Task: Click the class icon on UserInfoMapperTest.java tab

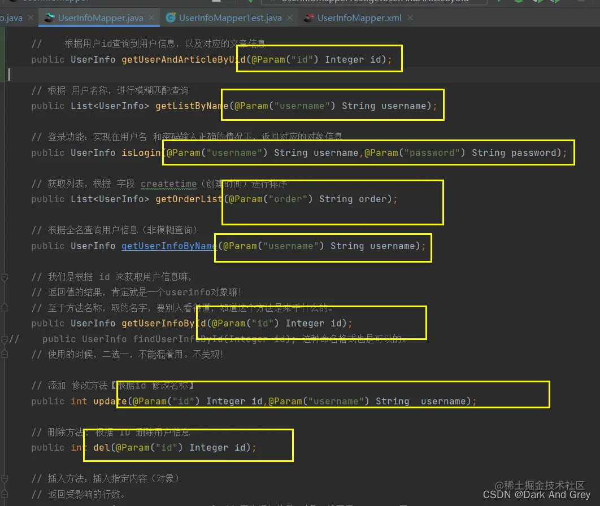Action: point(171,18)
